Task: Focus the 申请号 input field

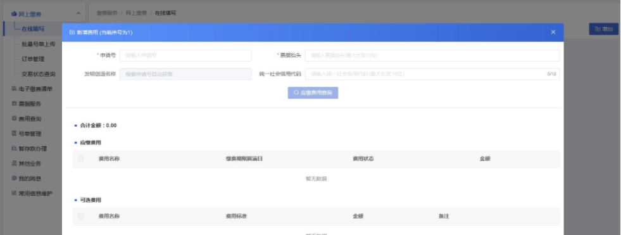Action: click(x=185, y=56)
